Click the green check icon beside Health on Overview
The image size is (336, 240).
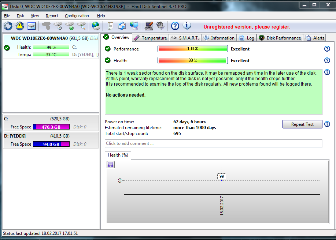108,60
